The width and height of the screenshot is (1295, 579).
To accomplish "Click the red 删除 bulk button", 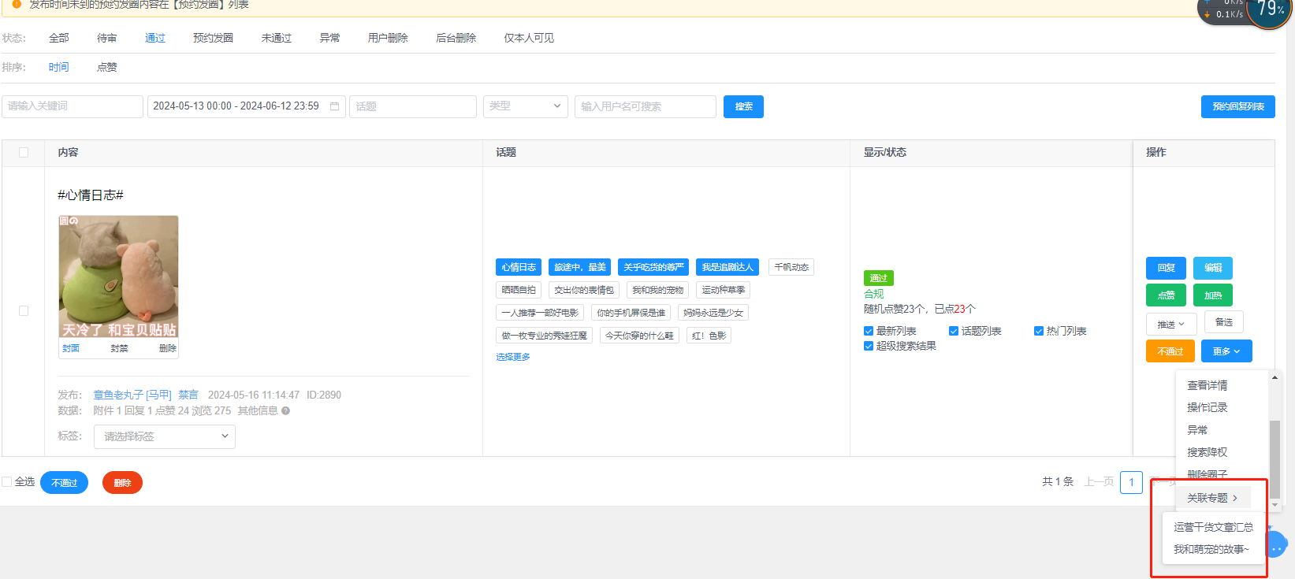I will click(x=122, y=483).
